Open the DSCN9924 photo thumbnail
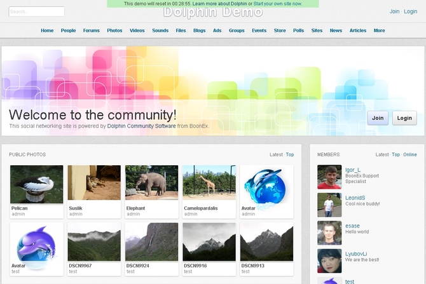 pos(151,242)
